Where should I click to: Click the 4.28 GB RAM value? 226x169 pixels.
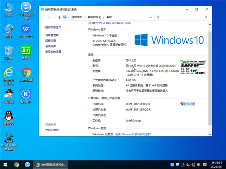pos(130,80)
